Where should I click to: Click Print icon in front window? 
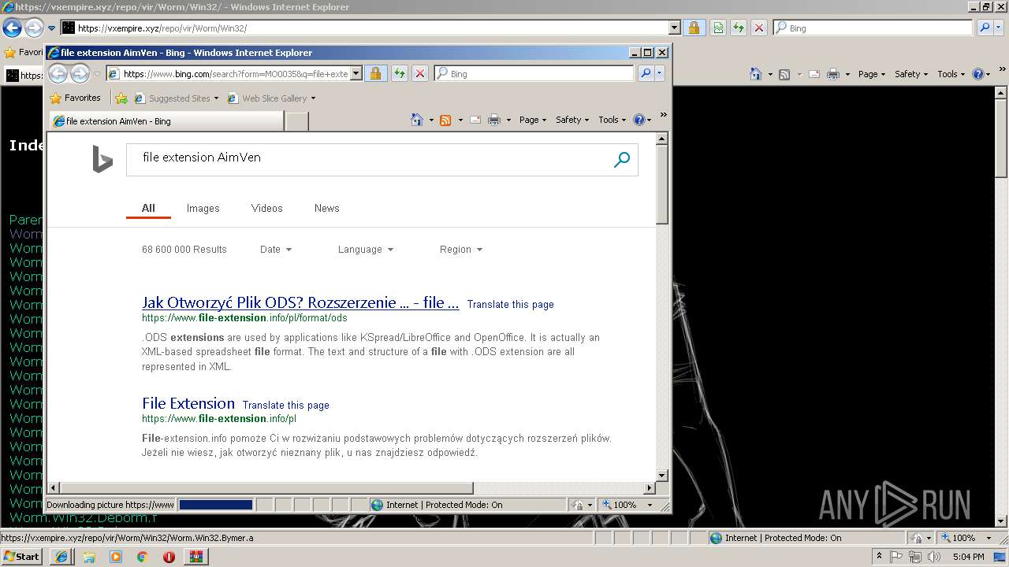coord(494,120)
